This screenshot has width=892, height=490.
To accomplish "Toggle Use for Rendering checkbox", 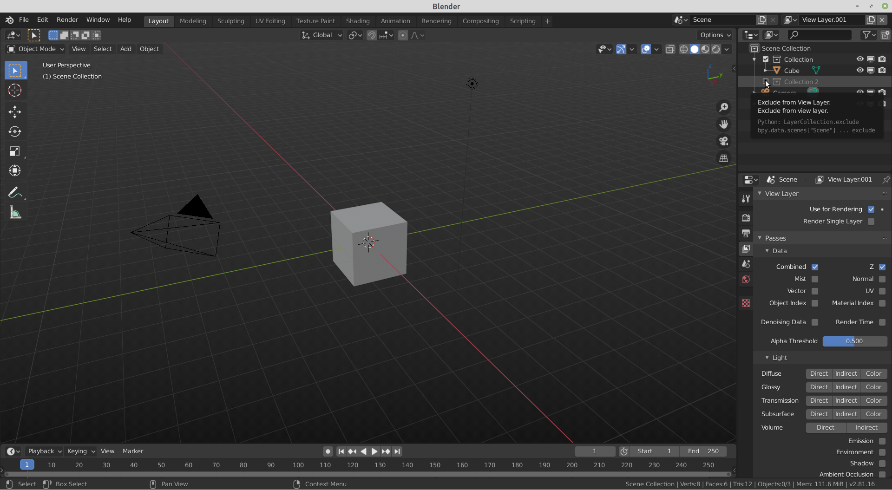I will point(871,209).
